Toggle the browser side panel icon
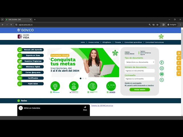183x137 pixels. pos(163,25)
